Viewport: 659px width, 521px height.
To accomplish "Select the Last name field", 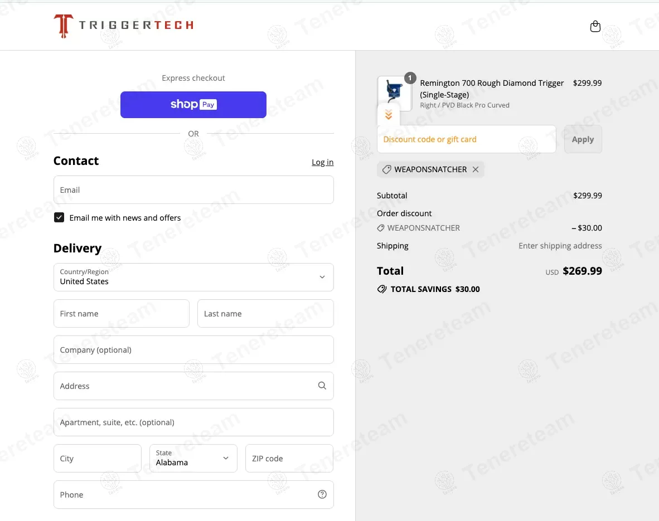I will tap(265, 314).
